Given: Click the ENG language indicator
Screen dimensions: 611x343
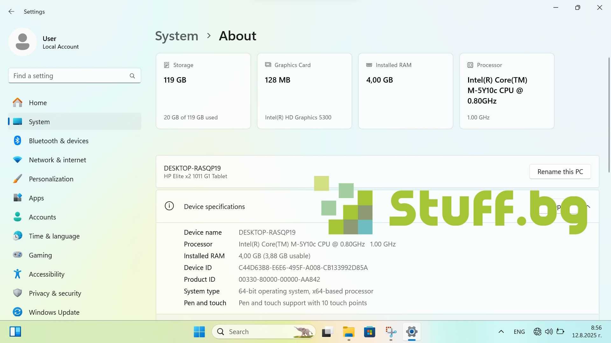Looking at the screenshot, I should [519, 332].
